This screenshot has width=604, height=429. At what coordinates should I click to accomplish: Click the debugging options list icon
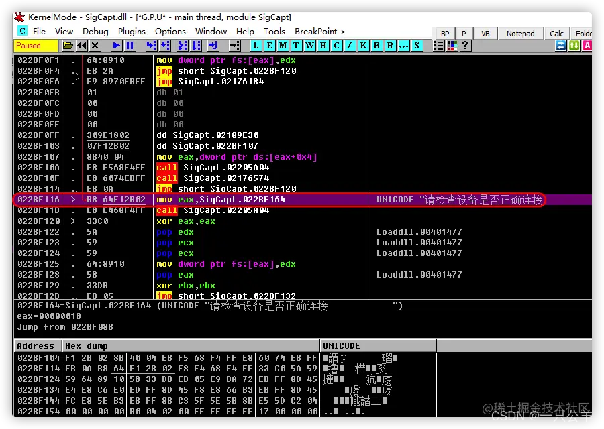pyautogui.click(x=438, y=46)
